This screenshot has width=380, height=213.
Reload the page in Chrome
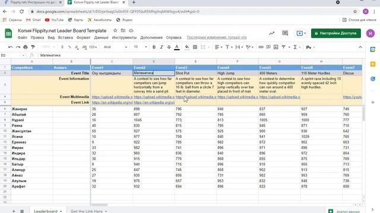point(21,11)
